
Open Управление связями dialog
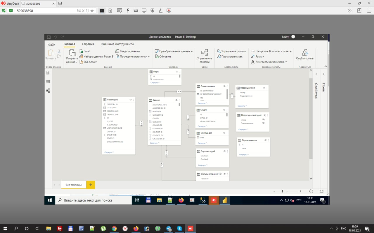[x=205, y=56]
